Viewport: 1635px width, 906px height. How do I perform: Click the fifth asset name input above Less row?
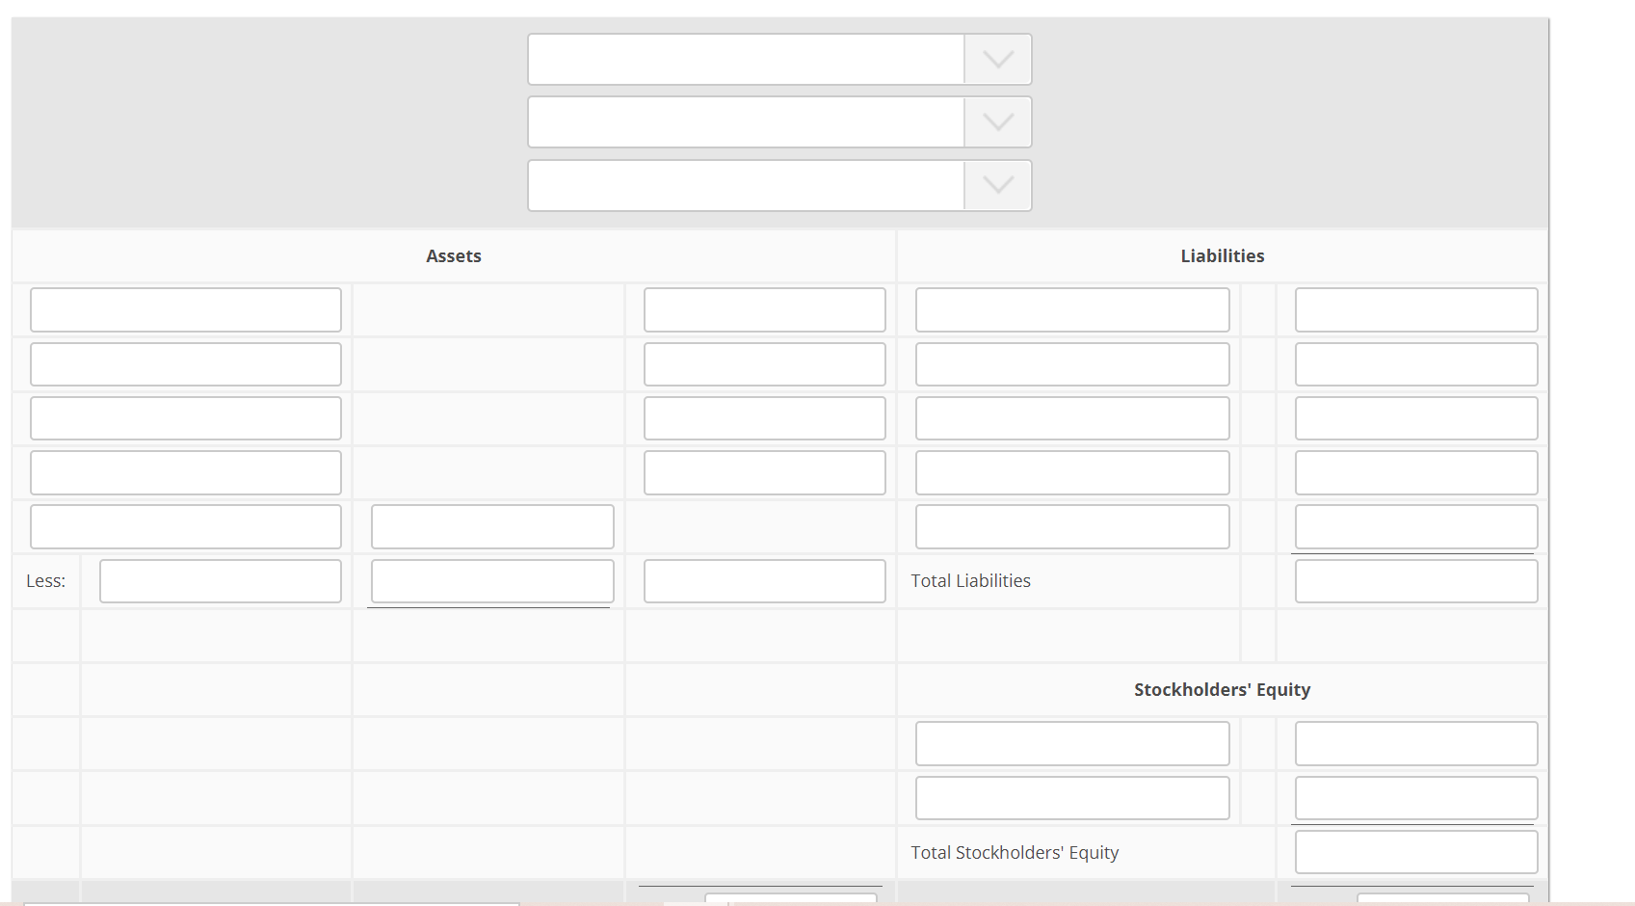[x=186, y=527]
